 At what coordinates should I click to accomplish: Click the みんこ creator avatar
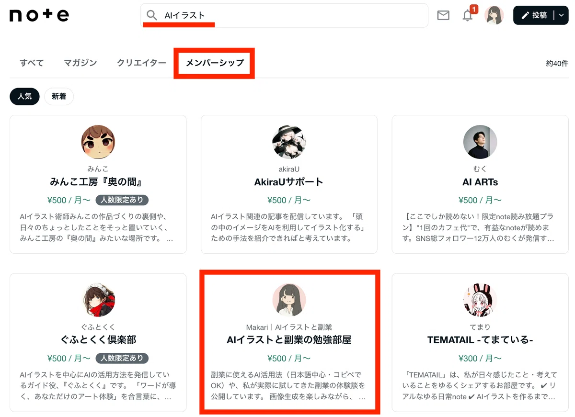coord(98,142)
